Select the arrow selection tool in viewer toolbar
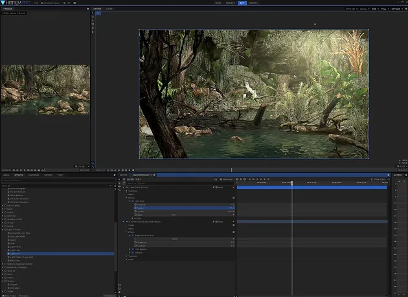 click(x=93, y=13)
